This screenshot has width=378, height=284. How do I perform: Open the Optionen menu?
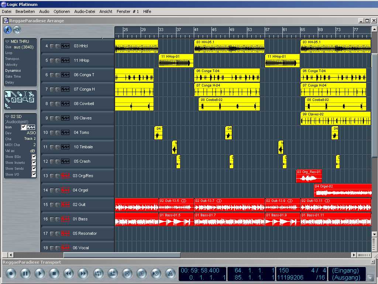pyautogui.click(x=62, y=11)
